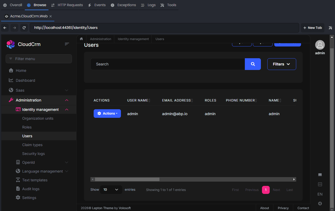Image resolution: width=335 pixels, height=211 pixels.
Task: Click the tools wrench icon beside New Tab
Action: [x=330, y=28]
